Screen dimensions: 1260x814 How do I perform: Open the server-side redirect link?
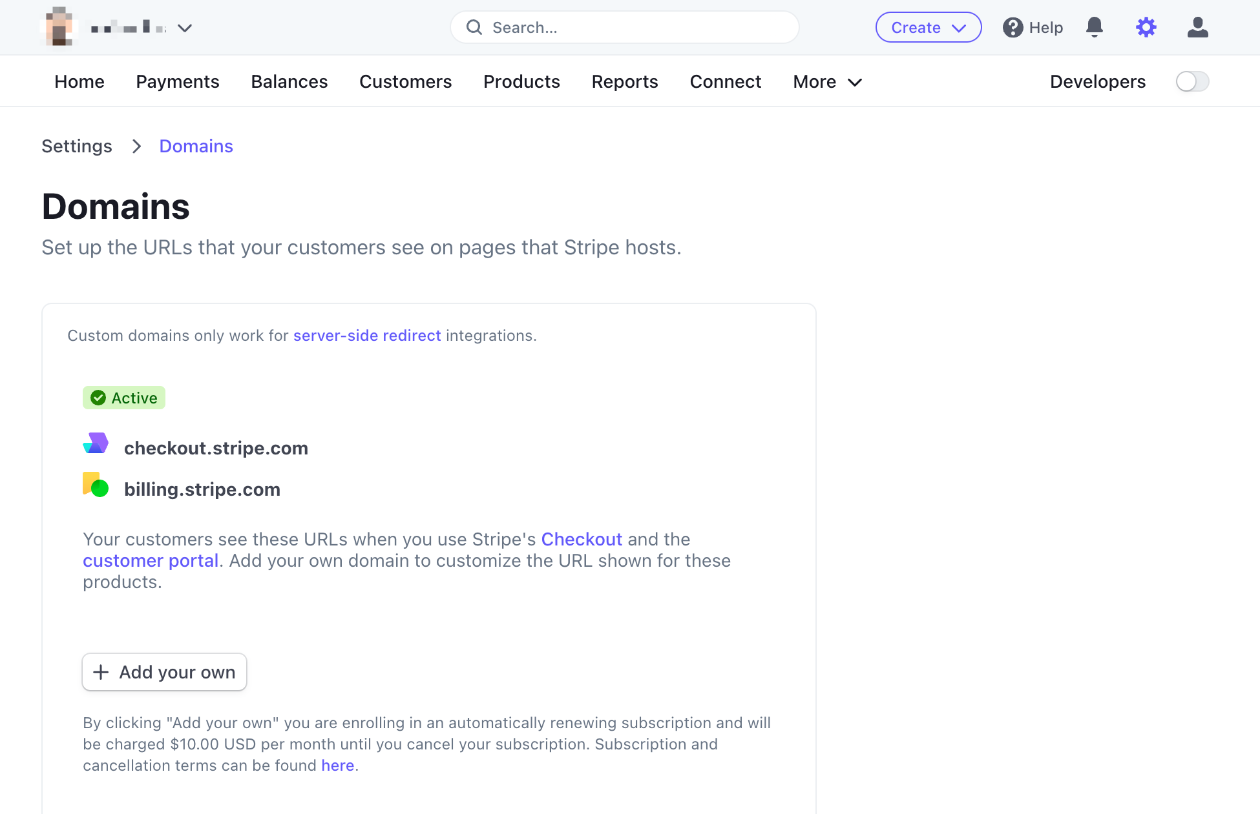(x=367, y=335)
